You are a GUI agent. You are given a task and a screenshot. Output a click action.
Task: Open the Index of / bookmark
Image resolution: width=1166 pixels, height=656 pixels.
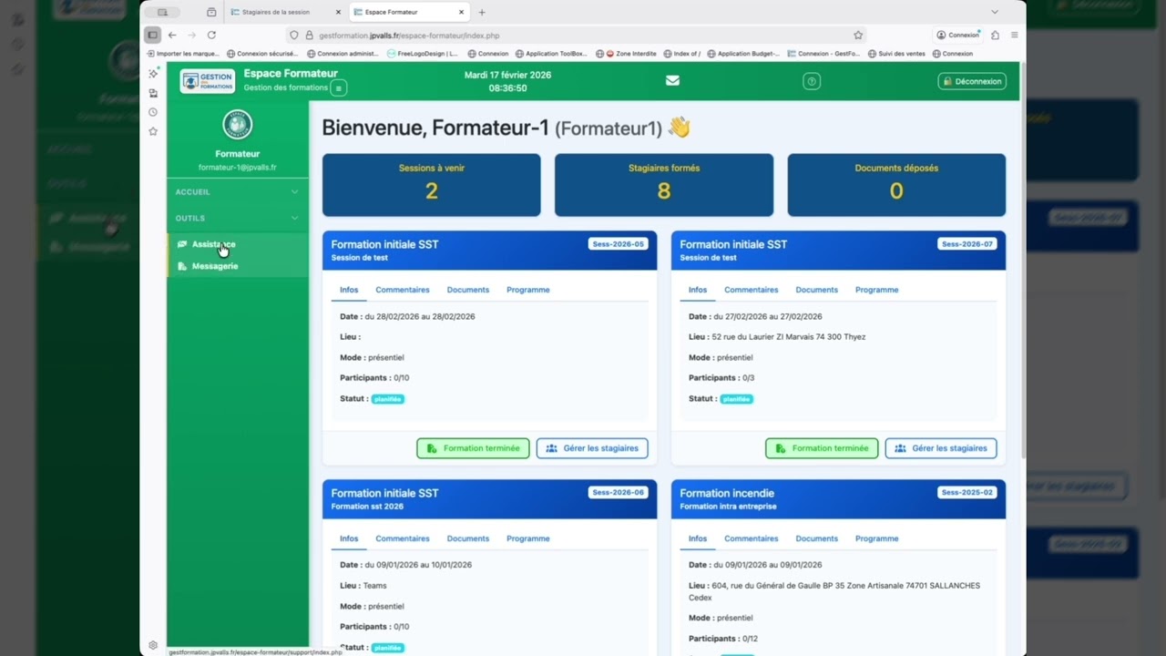point(682,54)
